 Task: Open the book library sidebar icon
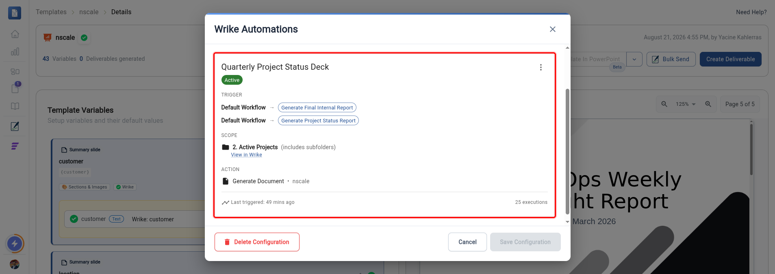(x=15, y=106)
